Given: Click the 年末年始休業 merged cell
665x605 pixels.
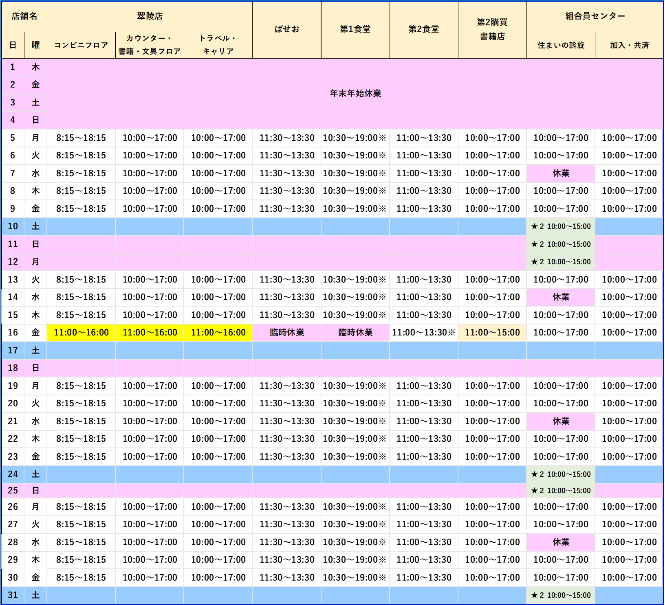Looking at the screenshot, I should click(355, 94).
